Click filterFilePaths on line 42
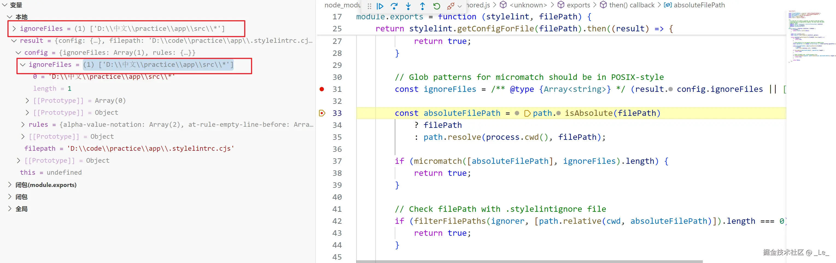836x263 pixels. (x=450, y=221)
